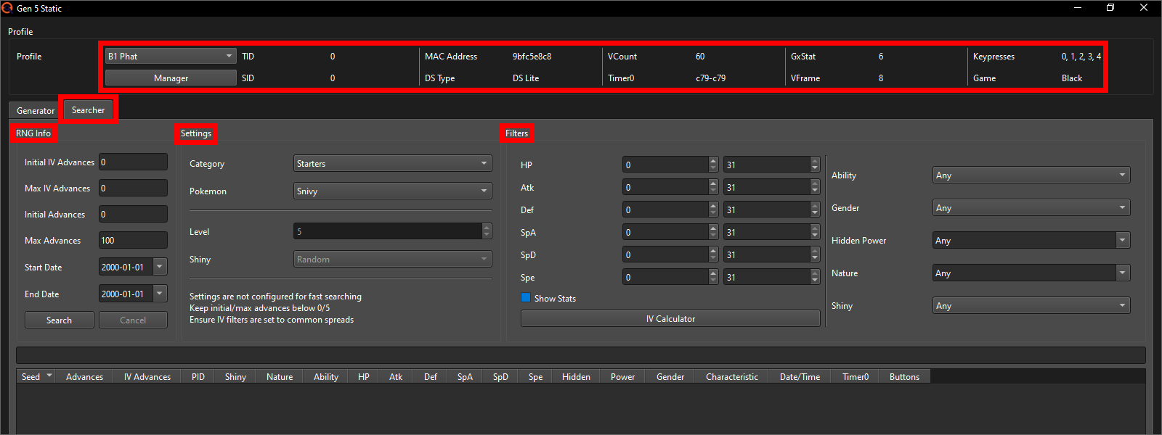The image size is (1162, 435).
Task: Click the Spe minimum IV field
Action: click(x=670, y=277)
